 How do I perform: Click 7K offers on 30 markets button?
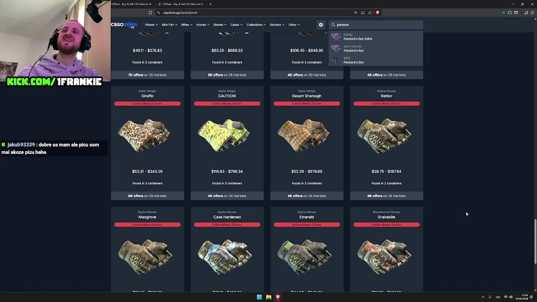(147, 75)
